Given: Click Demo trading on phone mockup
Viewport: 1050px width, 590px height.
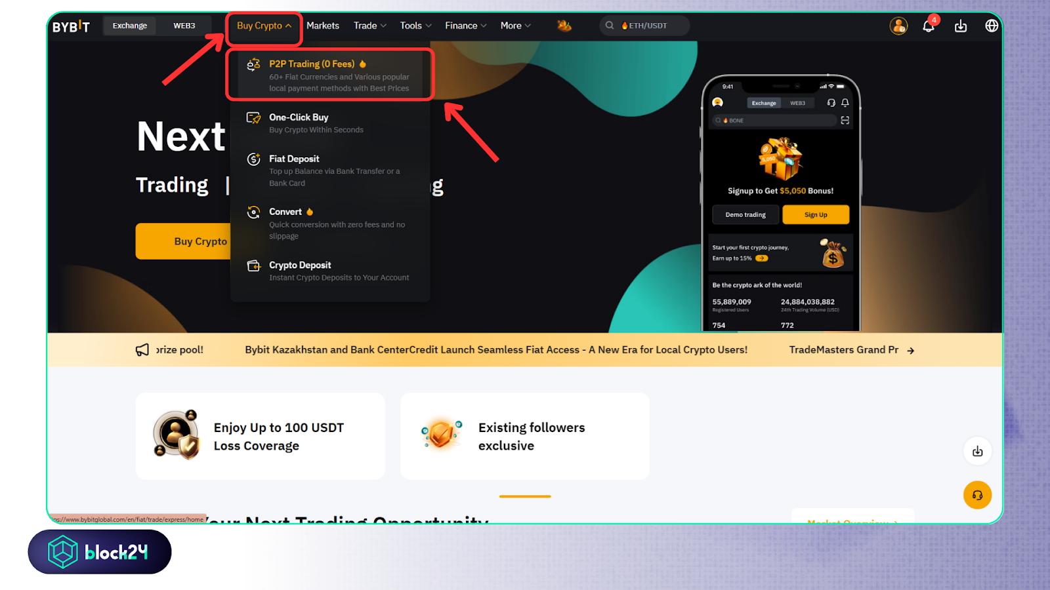Looking at the screenshot, I should point(745,215).
